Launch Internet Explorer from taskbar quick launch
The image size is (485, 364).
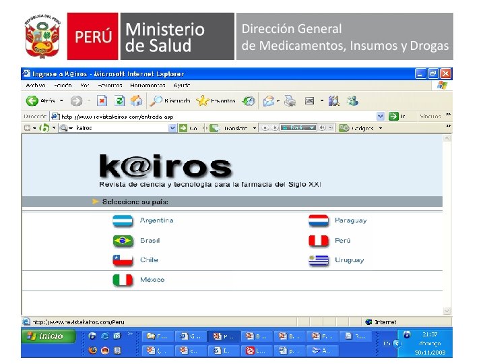pyautogui.click(x=105, y=336)
